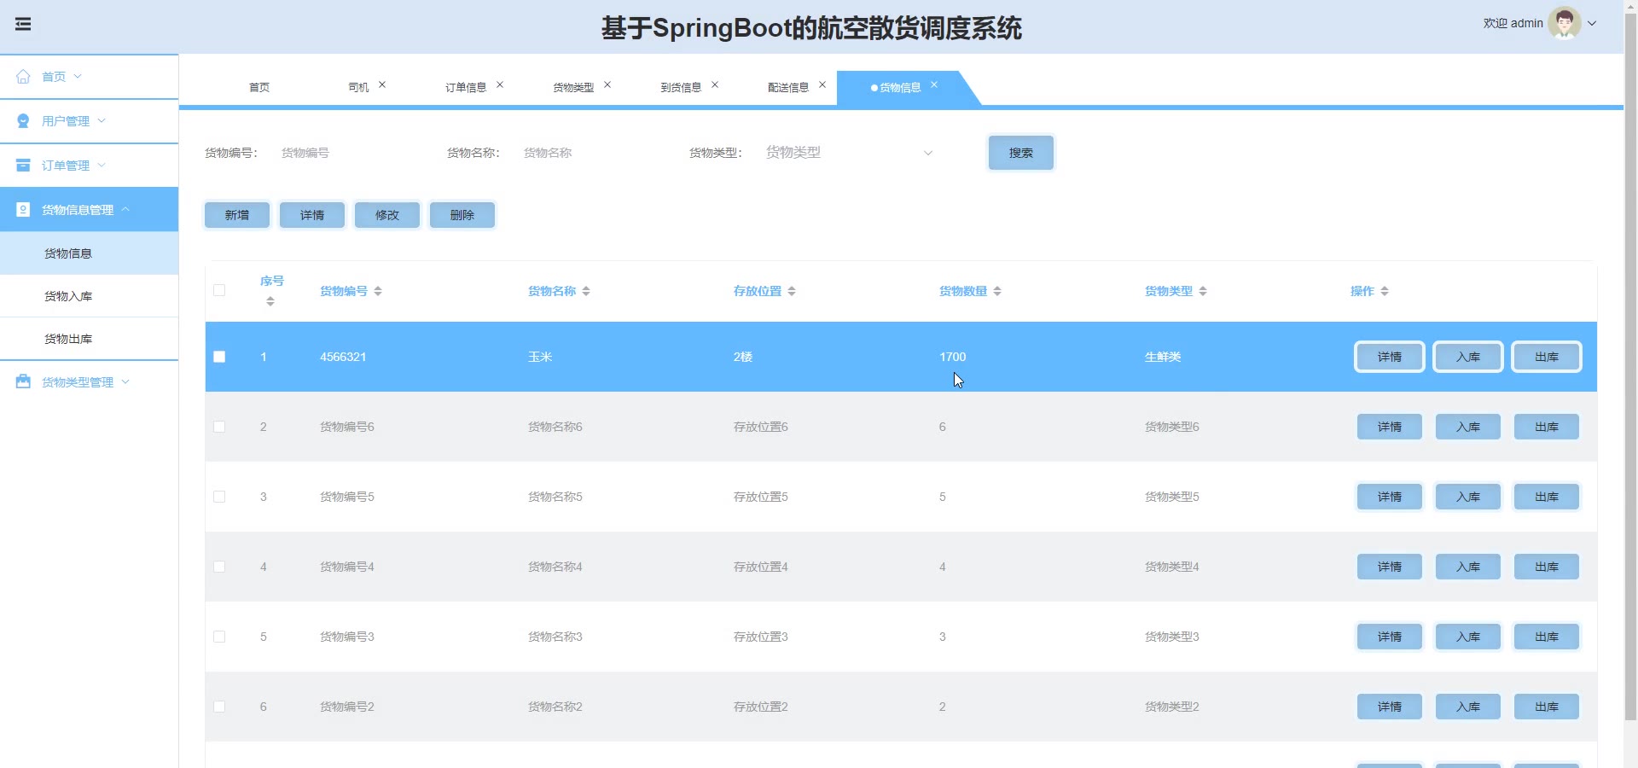Switch to the 订单信息 tab
This screenshot has height=768, width=1638.
(466, 88)
